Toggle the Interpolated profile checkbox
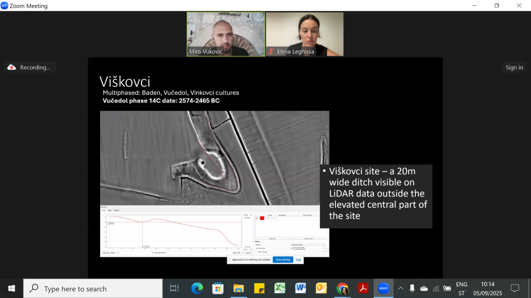 153,253
